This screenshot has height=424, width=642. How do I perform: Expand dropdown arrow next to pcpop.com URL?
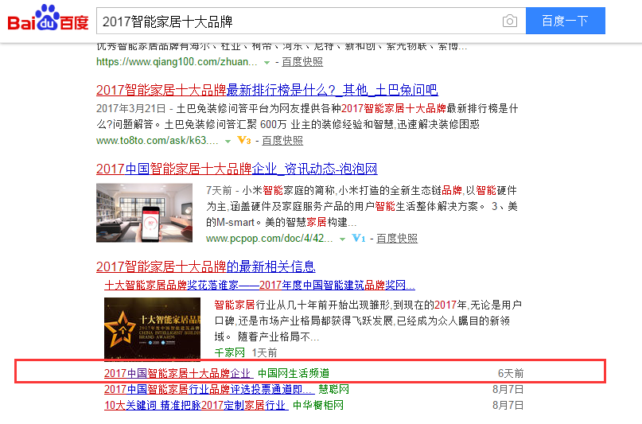342,239
